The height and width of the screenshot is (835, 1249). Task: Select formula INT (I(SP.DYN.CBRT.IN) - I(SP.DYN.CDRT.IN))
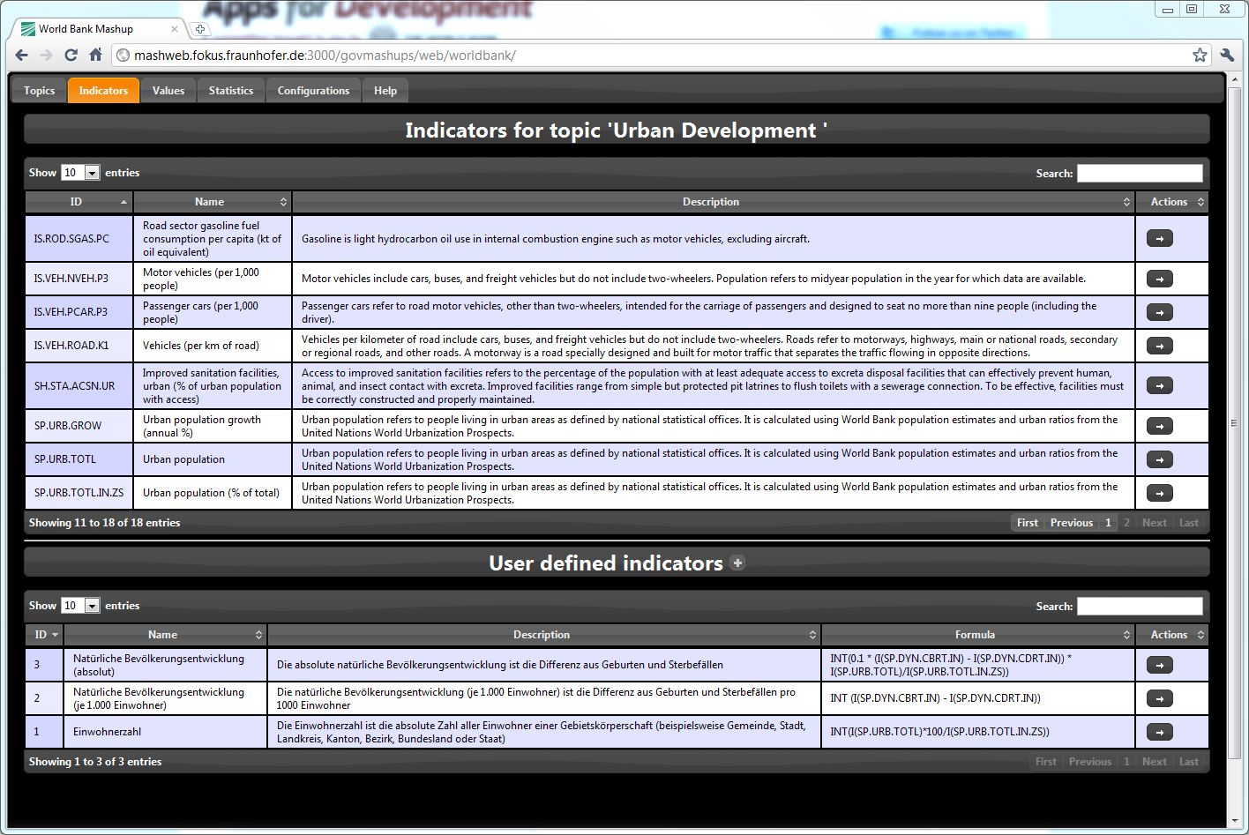(x=935, y=698)
